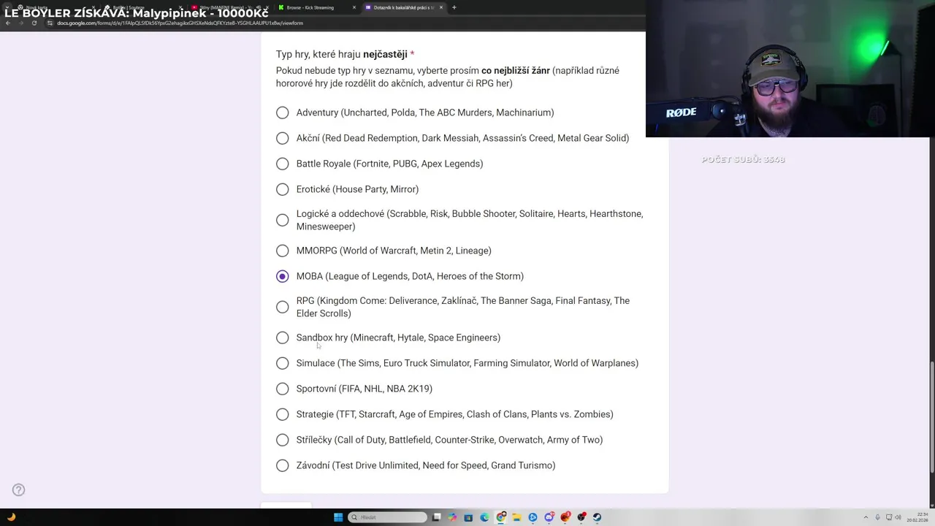
Task: Open File Explorer from the taskbar
Action: tap(516, 517)
